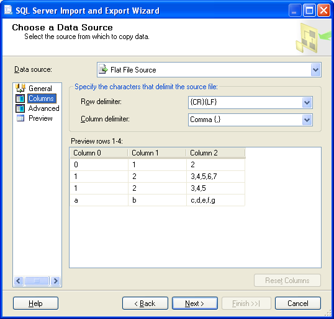Click the 'Data source:' label
This screenshot has width=334, height=319.
(x=33, y=69)
